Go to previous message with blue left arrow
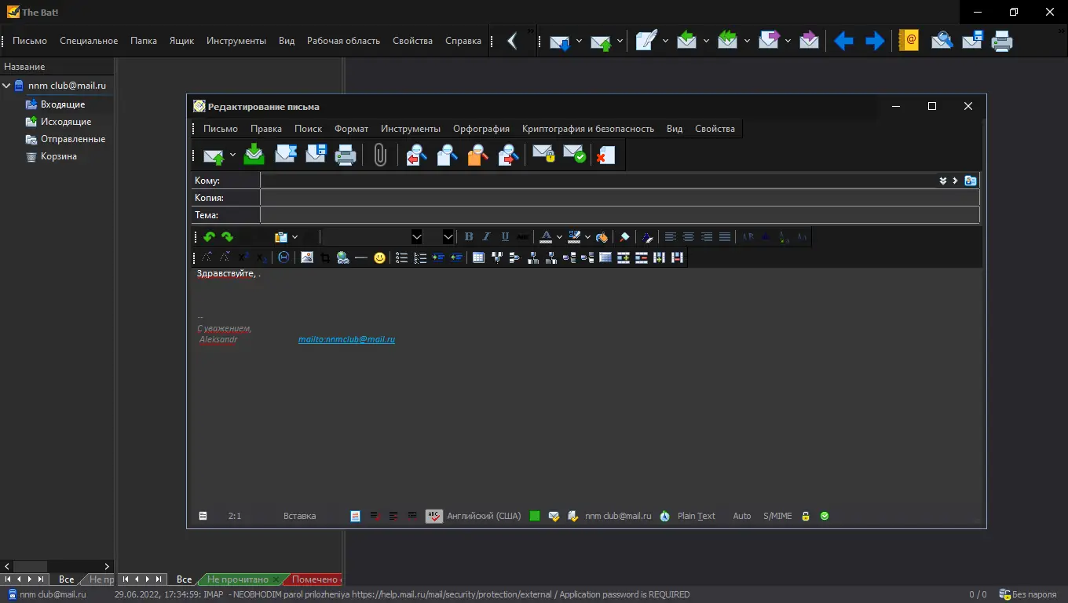1068x603 pixels. click(844, 41)
